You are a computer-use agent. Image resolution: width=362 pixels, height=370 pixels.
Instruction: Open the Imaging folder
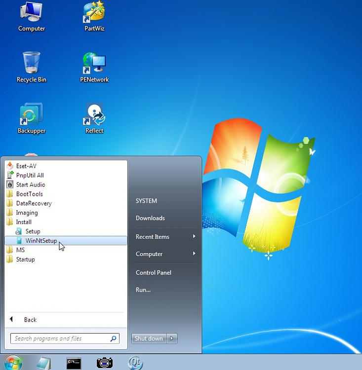(66, 212)
